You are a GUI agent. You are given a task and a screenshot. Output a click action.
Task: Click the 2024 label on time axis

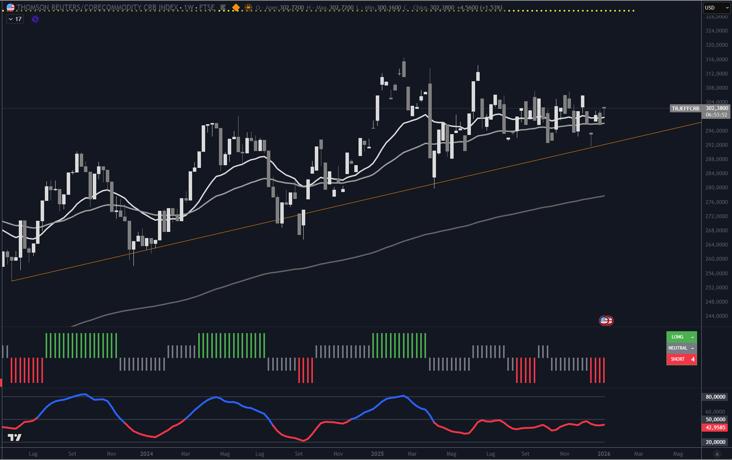(146, 454)
